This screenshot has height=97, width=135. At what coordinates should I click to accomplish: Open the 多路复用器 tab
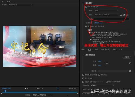click(x=105, y=49)
